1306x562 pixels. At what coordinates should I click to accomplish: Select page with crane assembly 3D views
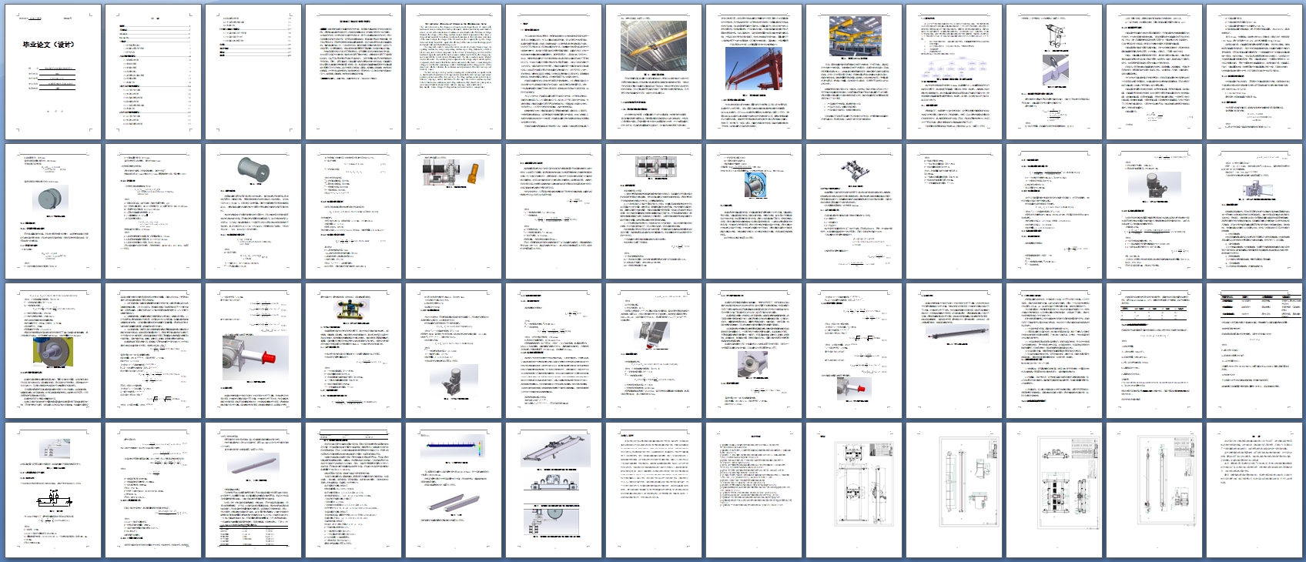(553, 490)
